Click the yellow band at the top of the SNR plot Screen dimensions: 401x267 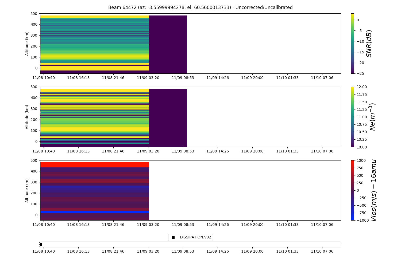coord(94,17)
